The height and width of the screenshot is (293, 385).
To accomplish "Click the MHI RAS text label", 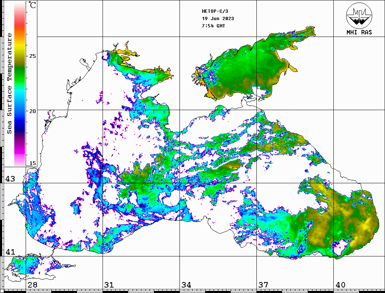I will tap(359, 32).
